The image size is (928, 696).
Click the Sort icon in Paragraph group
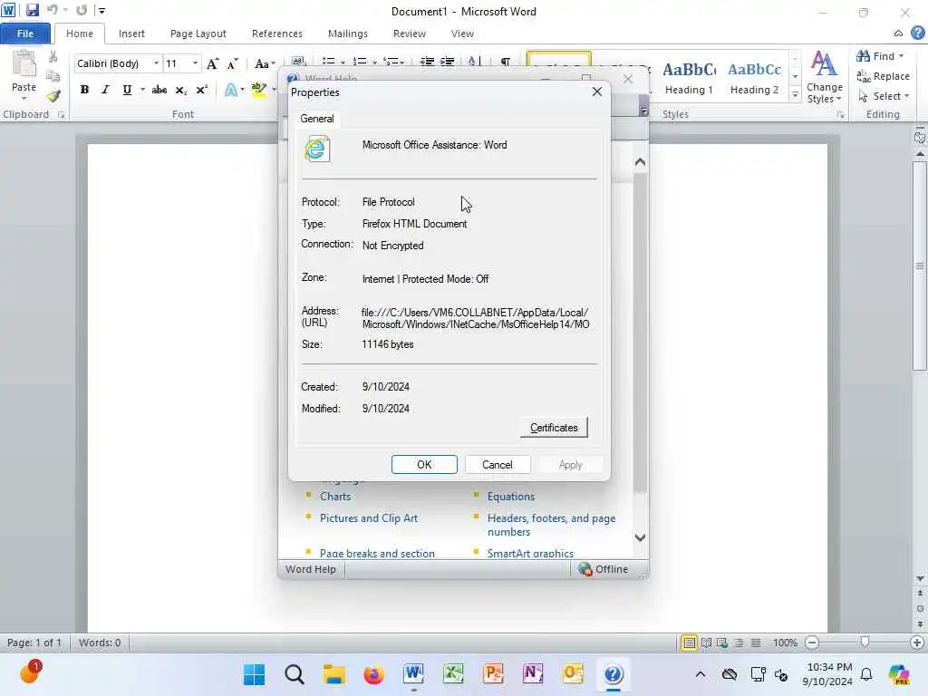pos(473,61)
